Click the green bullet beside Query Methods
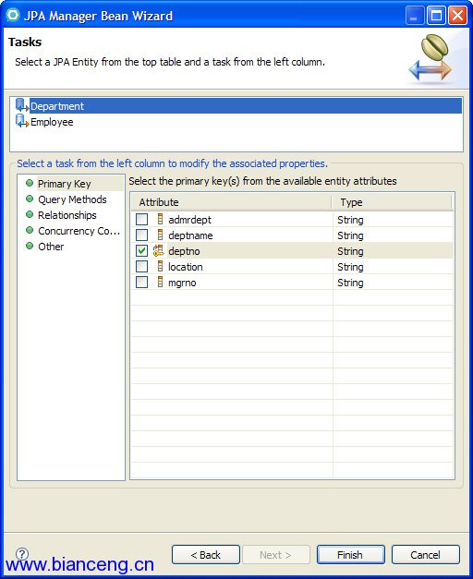This screenshot has width=473, height=579. [30, 199]
